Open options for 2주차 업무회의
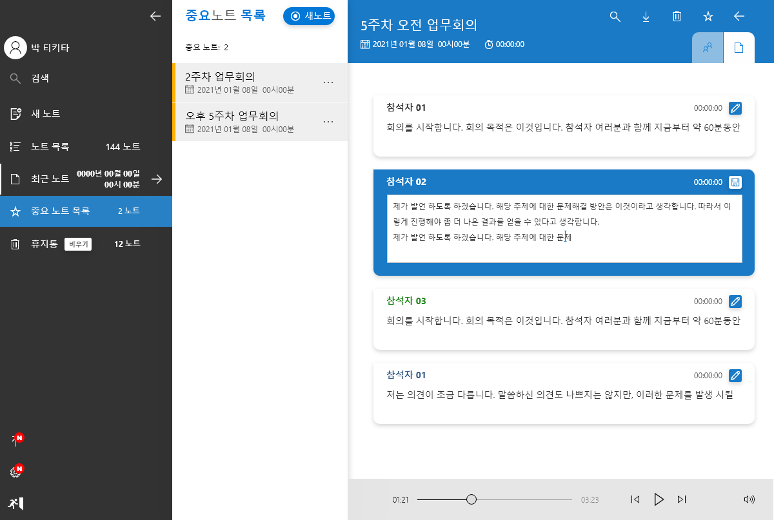Viewport: 774px width, 520px height. tap(328, 82)
